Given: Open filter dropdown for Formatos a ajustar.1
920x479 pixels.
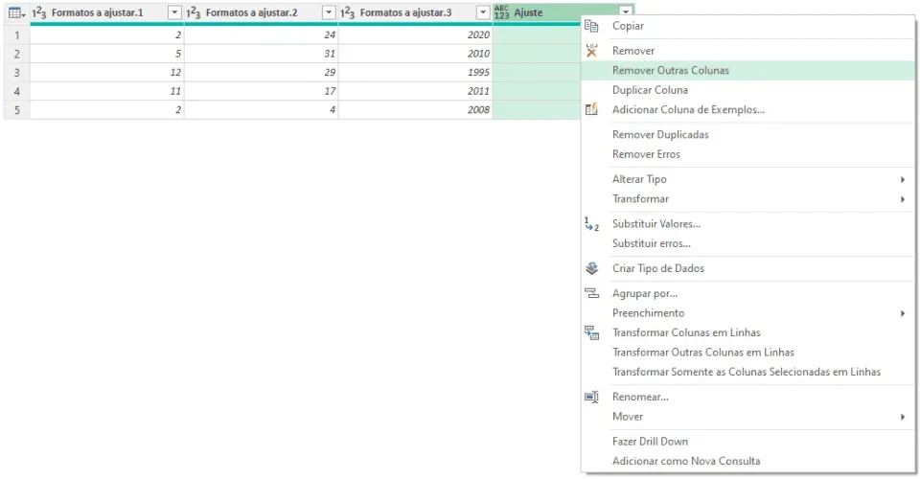Looking at the screenshot, I should [174, 12].
